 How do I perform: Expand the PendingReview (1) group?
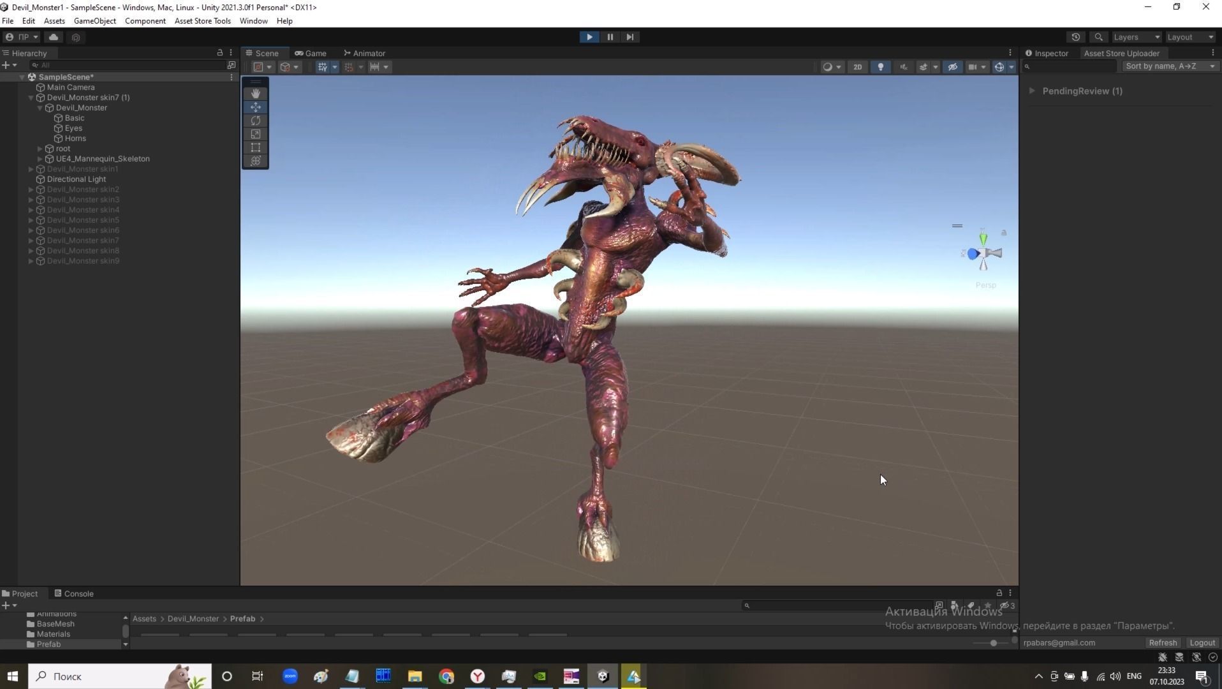(1032, 91)
